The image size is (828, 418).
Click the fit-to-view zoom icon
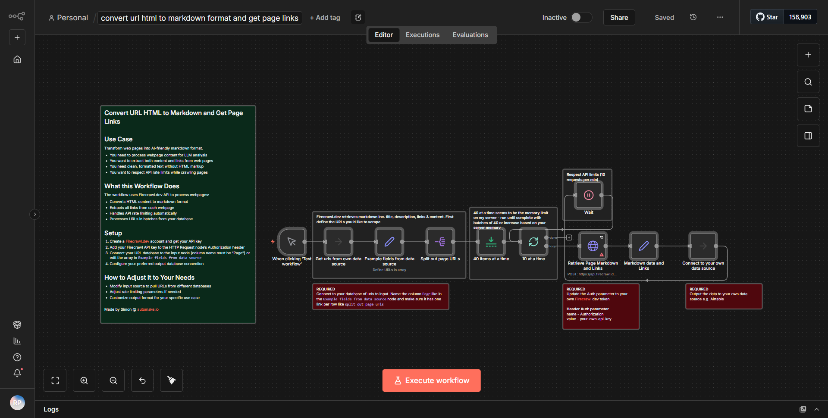pos(55,380)
